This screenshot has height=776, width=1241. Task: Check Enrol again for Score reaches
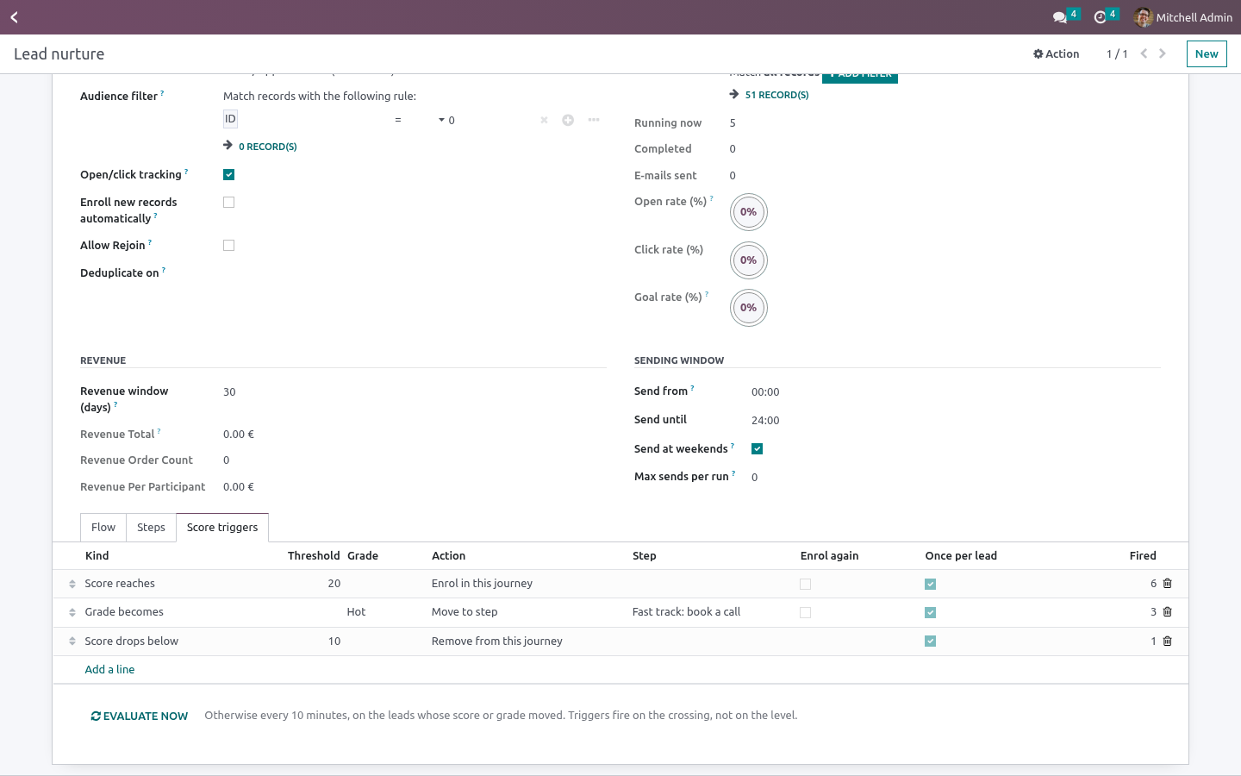pos(805,584)
